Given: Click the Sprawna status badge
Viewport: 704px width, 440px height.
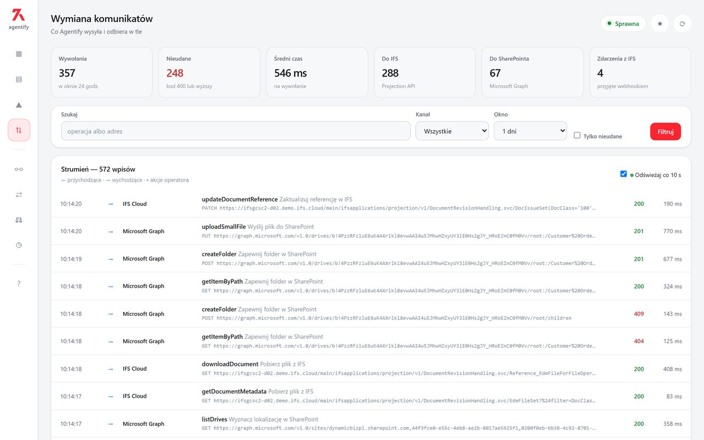Looking at the screenshot, I should pos(623,24).
